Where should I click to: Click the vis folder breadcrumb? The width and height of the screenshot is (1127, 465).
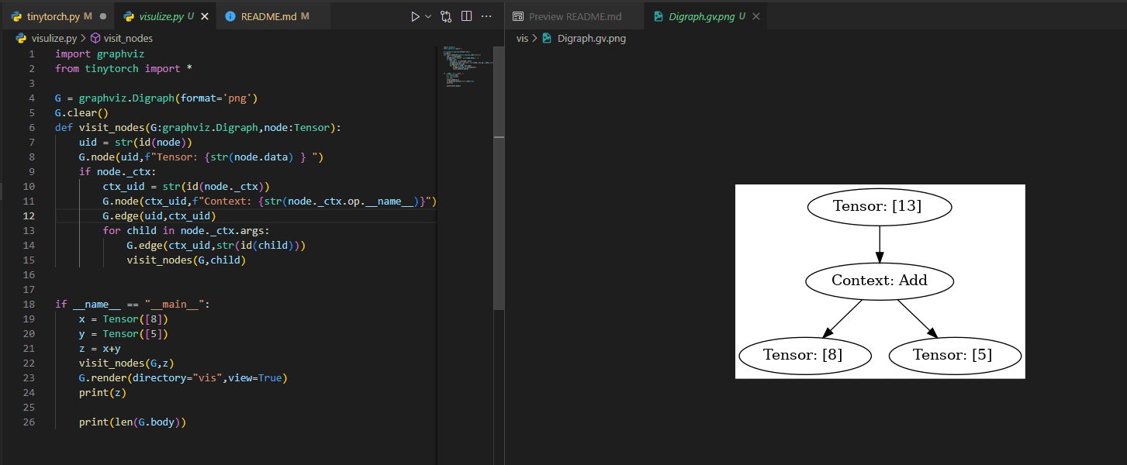[522, 38]
